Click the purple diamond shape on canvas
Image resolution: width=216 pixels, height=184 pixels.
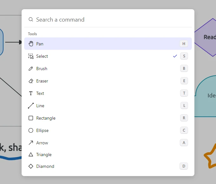(206, 37)
